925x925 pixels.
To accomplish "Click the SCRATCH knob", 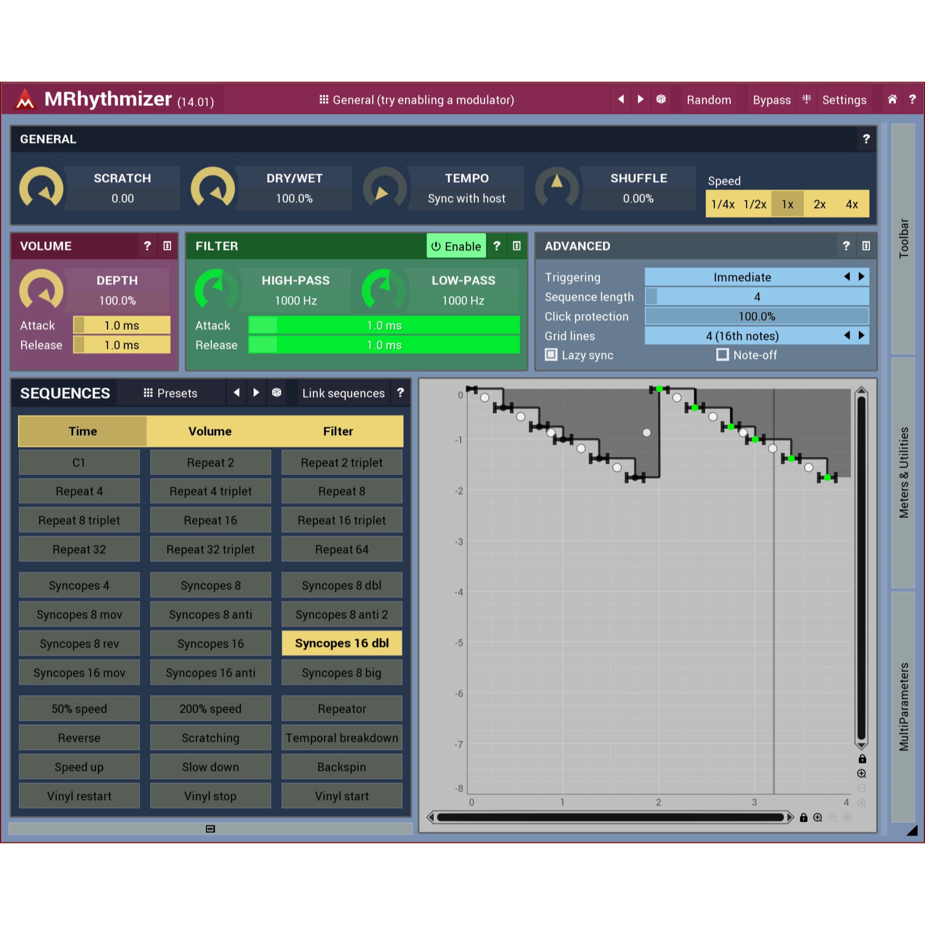I will click(x=41, y=188).
